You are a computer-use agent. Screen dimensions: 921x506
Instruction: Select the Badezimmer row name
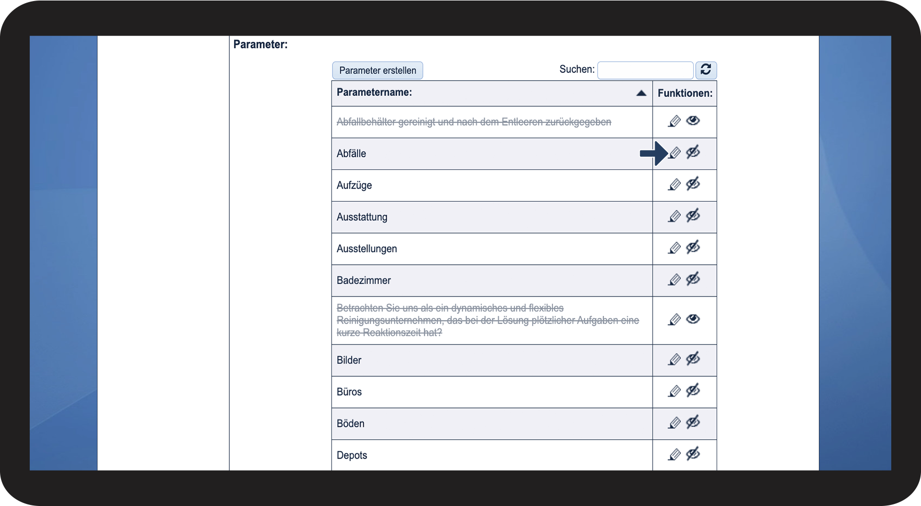click(x=364, y=280)
